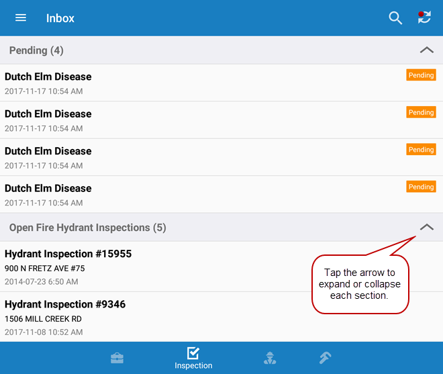Click the Inbox title in header
This screenshot has height=374, width=443.
(x=60, y=18)
